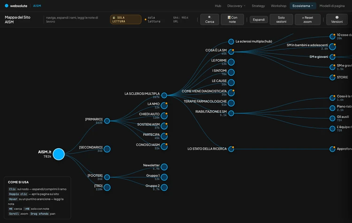Collapse RIABILITAZIONE E SM node
352x223 pixels.
[x=231, y=113]
